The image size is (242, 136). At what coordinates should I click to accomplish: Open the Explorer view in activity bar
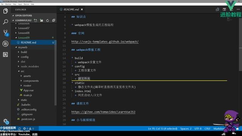point(5,11)
